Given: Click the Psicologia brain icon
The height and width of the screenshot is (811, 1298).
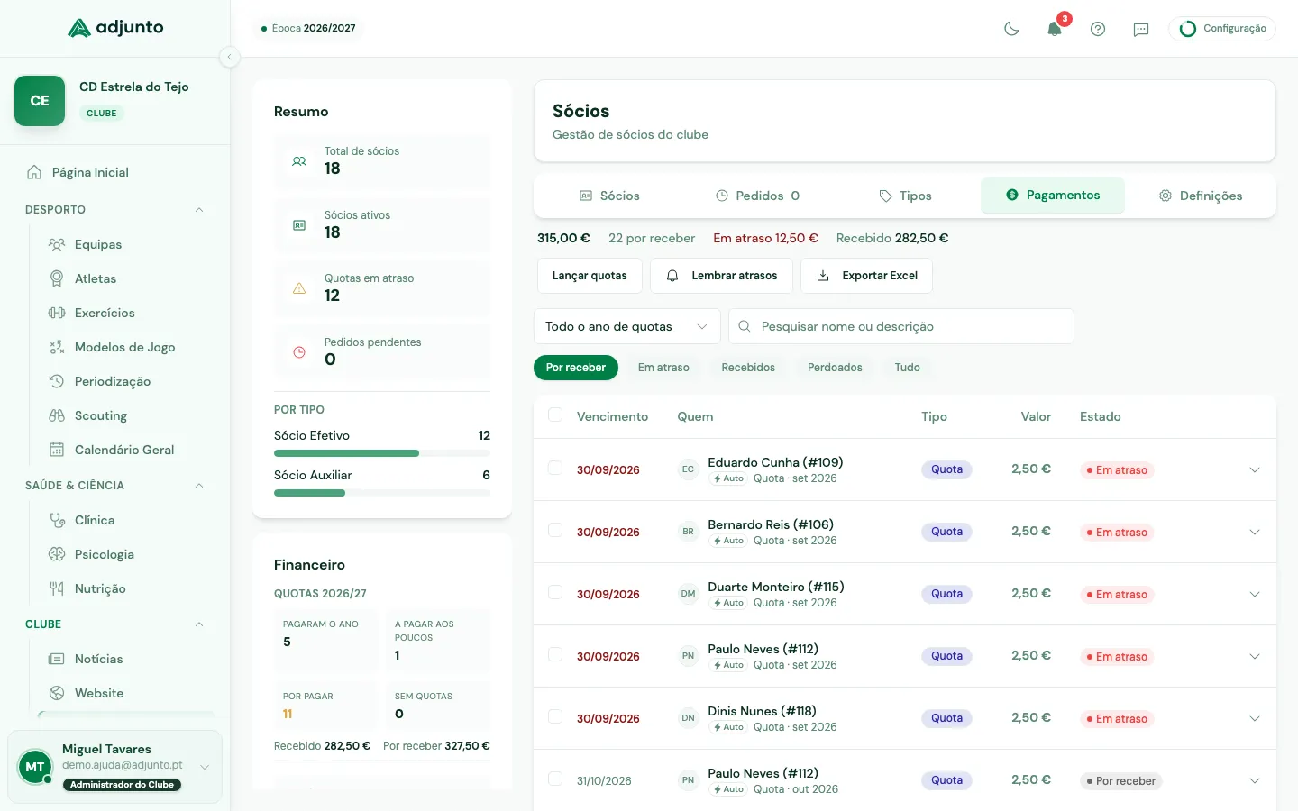Looking at the screenshot, I should 57,554.
